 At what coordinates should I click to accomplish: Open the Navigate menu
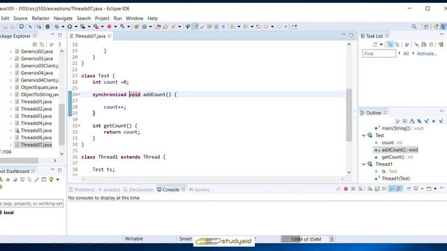63,18
